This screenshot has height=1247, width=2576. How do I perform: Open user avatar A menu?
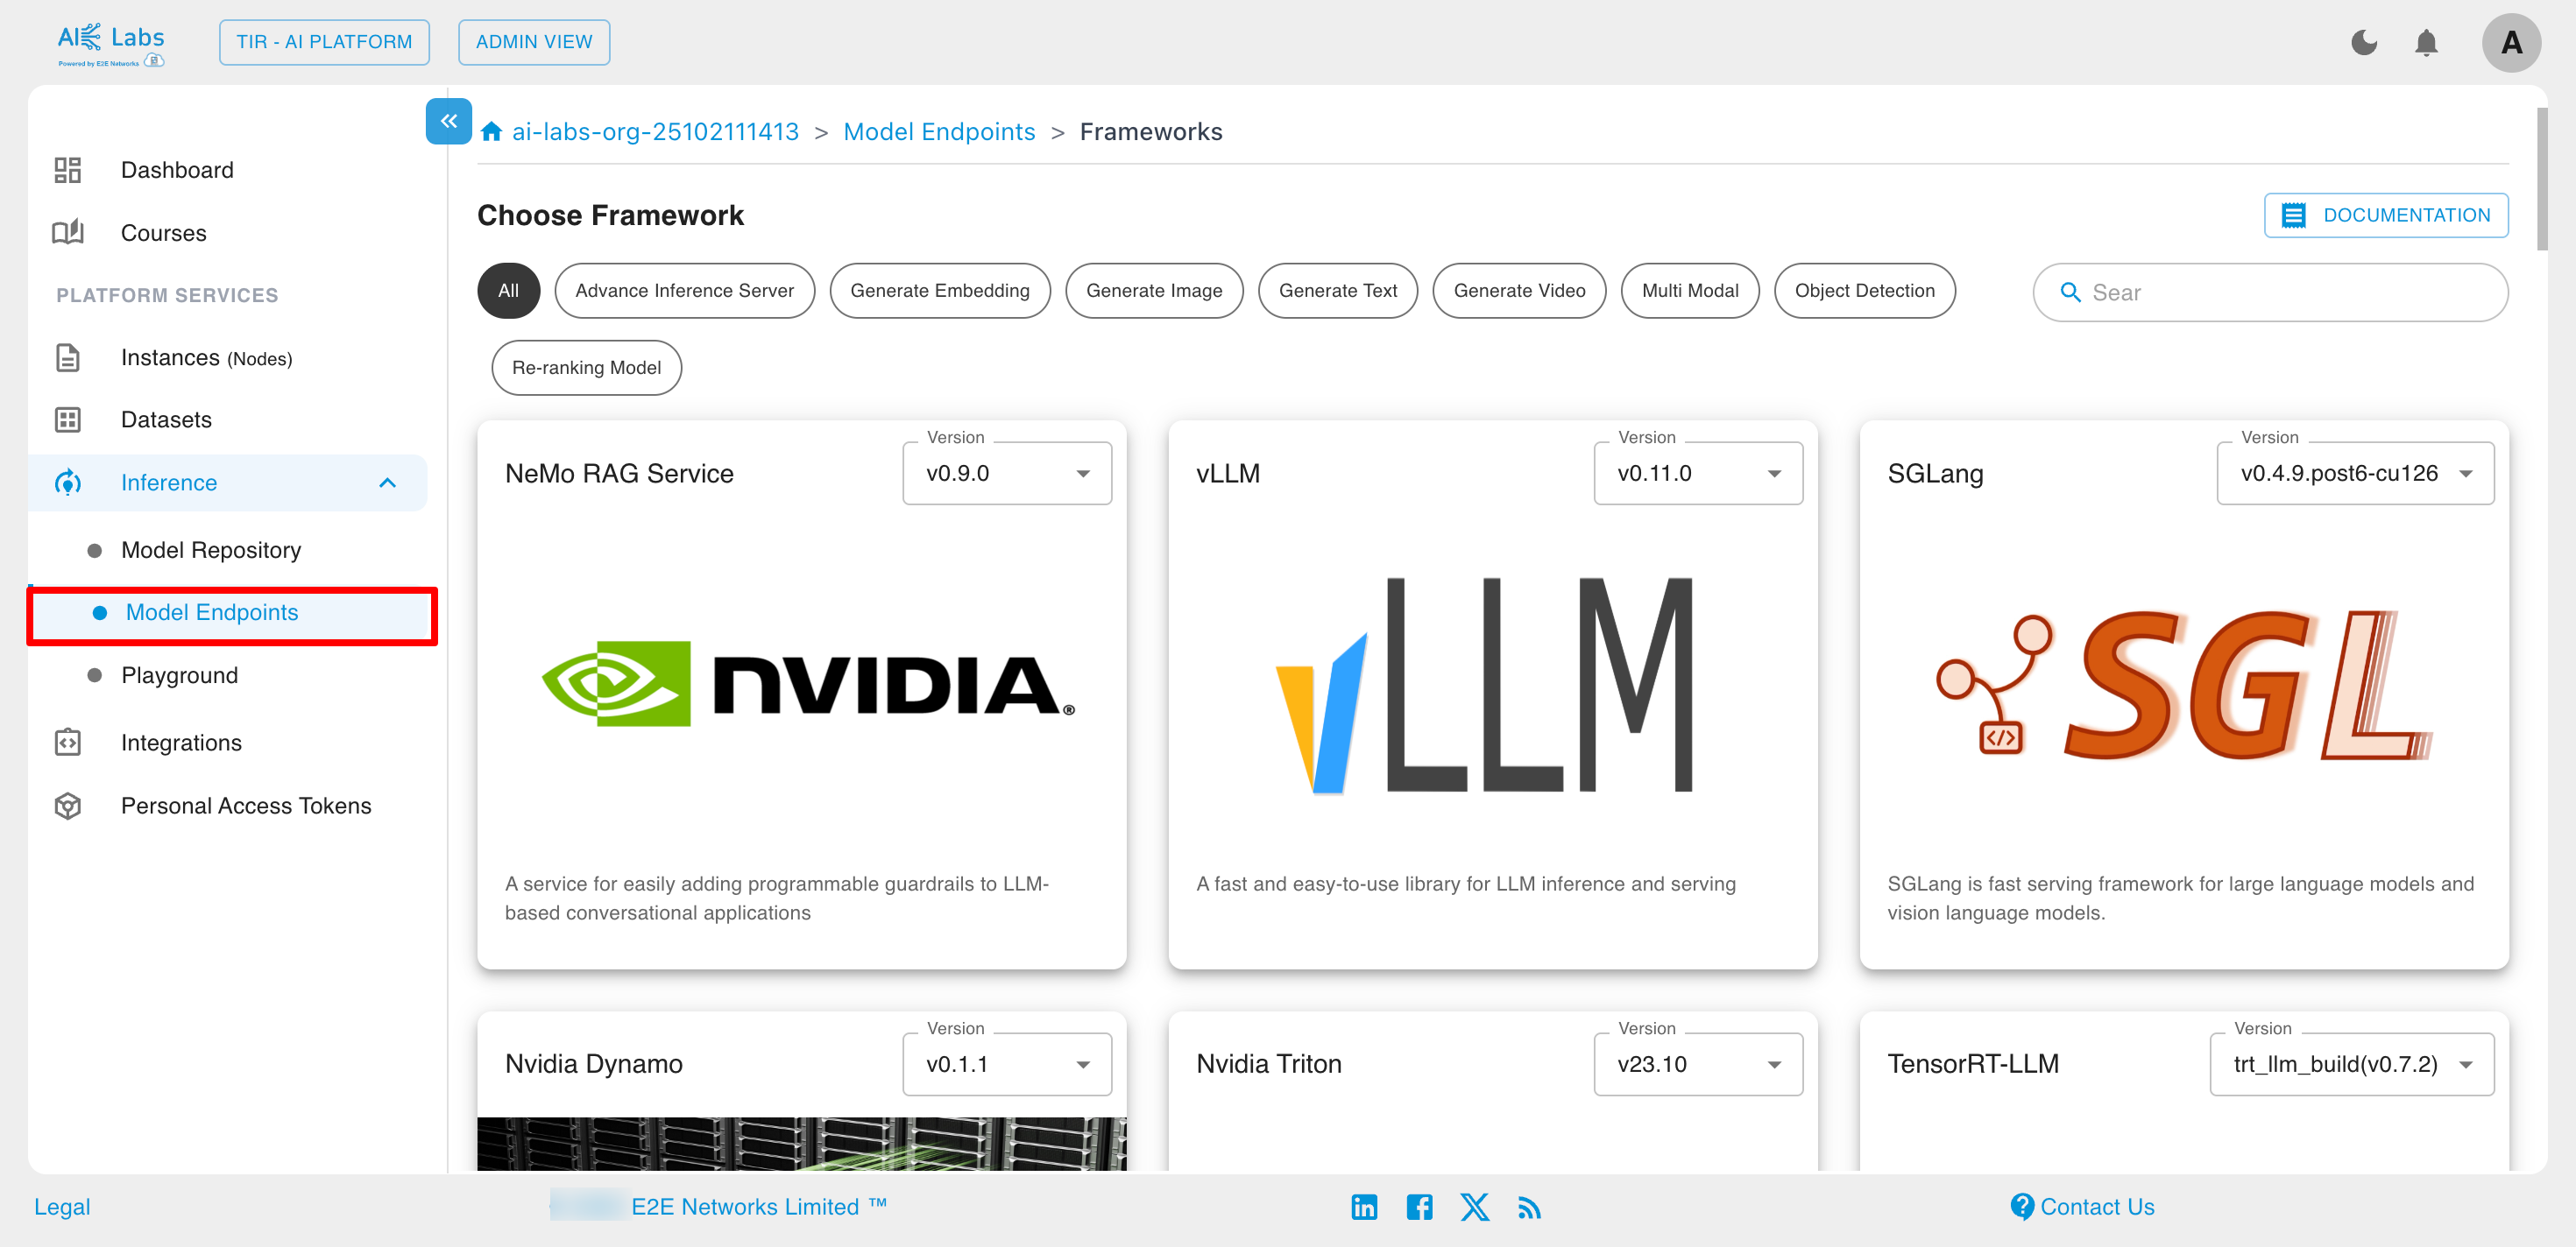pos(2511,43)
